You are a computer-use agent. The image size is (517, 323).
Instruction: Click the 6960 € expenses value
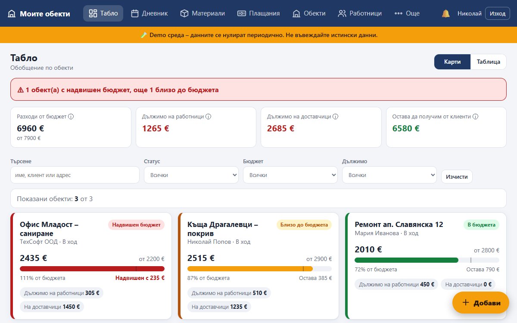(x=31, y=128)
